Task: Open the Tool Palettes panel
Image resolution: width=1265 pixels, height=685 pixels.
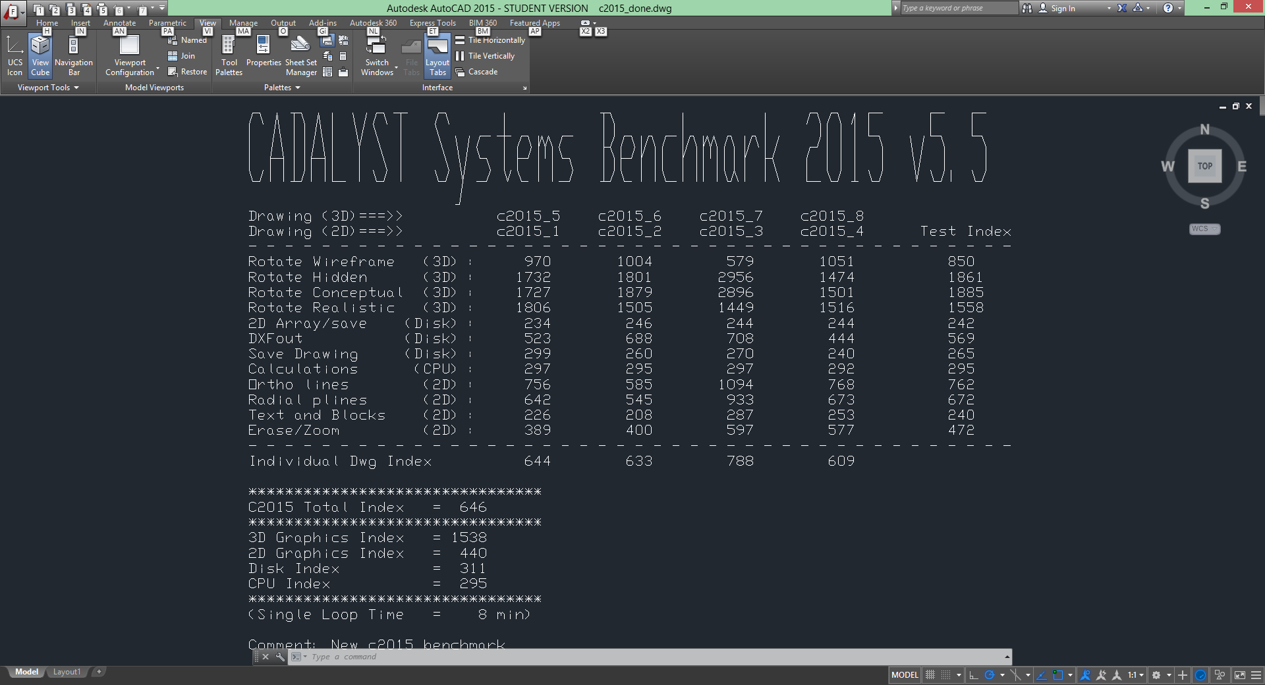Action: click(229, 56)
